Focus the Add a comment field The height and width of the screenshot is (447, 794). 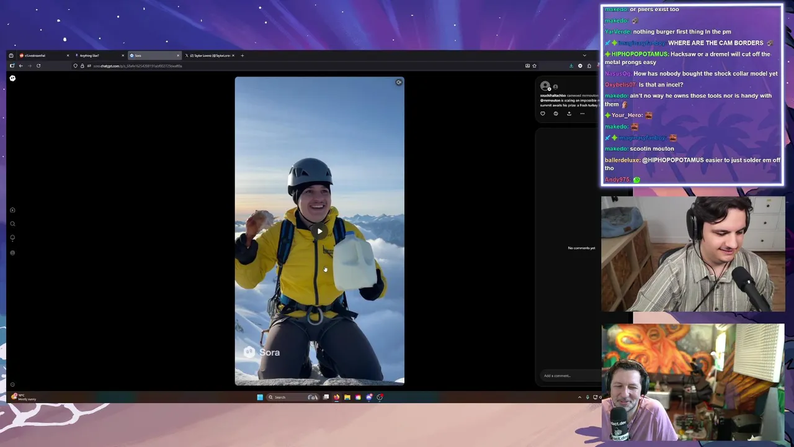571,376
